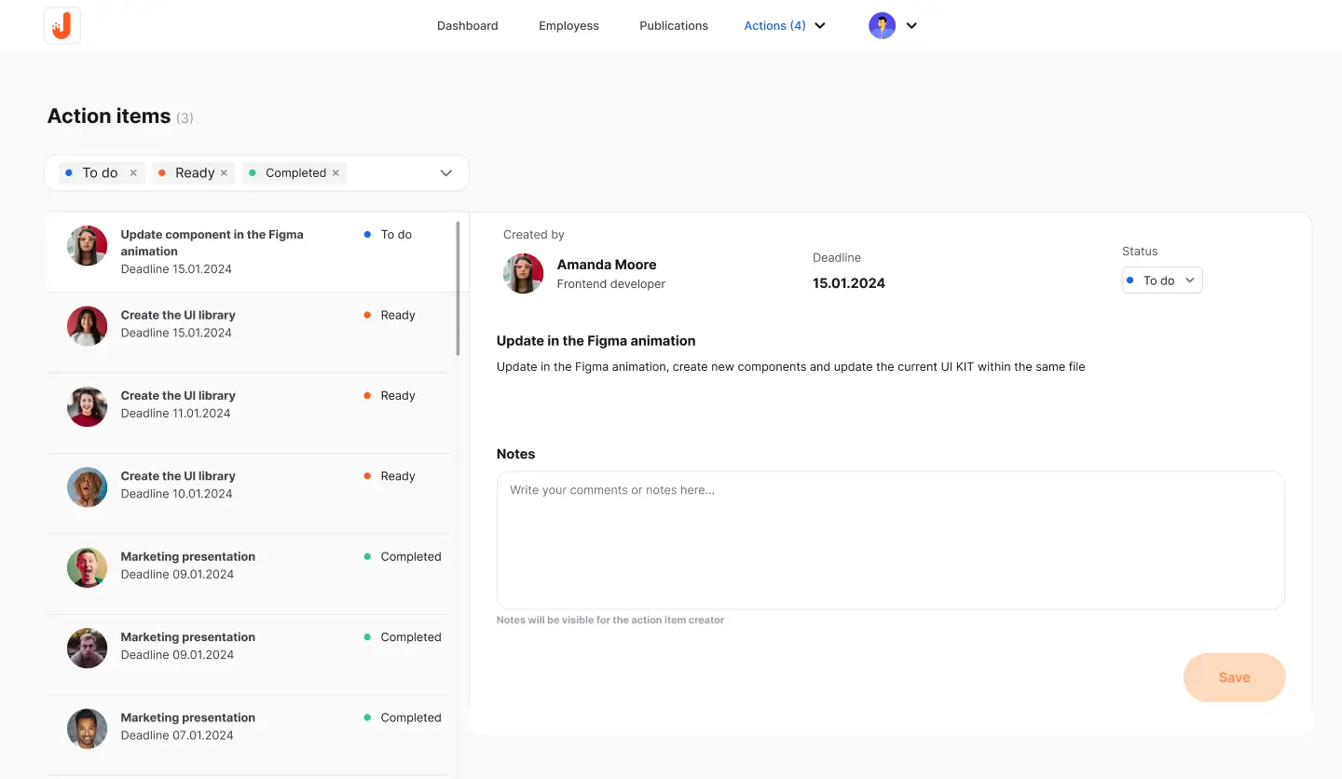Navigate to the Dashboard tab

(467, 25)
